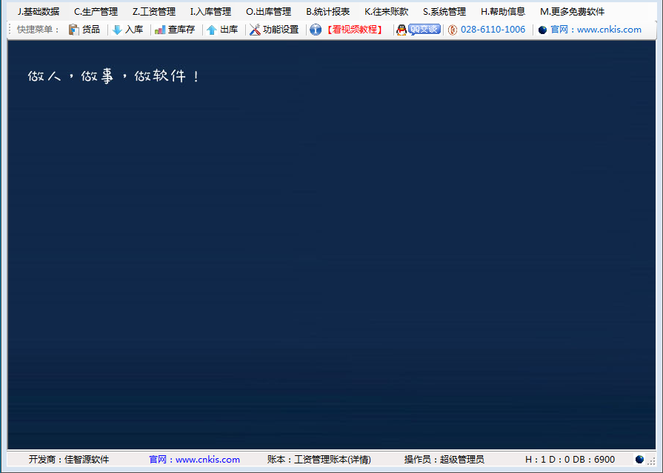Open the Z.工资管理 menu
Image resolution: width=663 pixels, height=473 pixels.
[155, 11]
